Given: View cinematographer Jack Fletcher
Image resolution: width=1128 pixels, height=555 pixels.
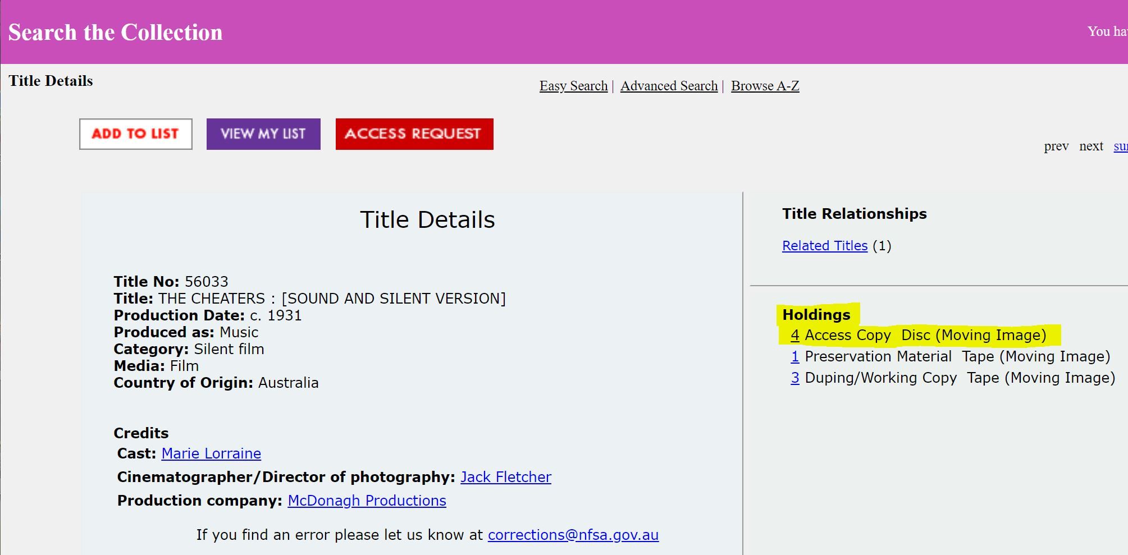Looking at the screenshot, I should click(506, 477).
